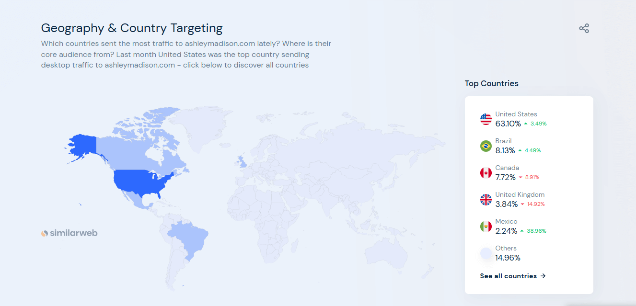Click the 38.96% increase indicator
This screenshot has height=306, width=636.
point(533,231)
